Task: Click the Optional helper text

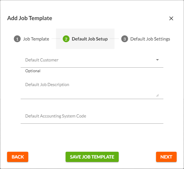Action: (33, 71)
